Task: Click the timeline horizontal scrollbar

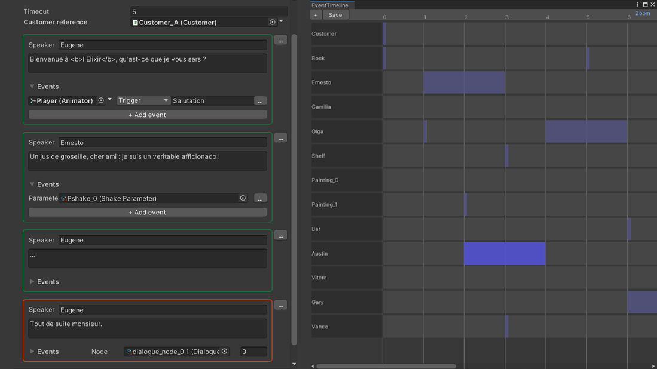Action: [x=386, y=366]
